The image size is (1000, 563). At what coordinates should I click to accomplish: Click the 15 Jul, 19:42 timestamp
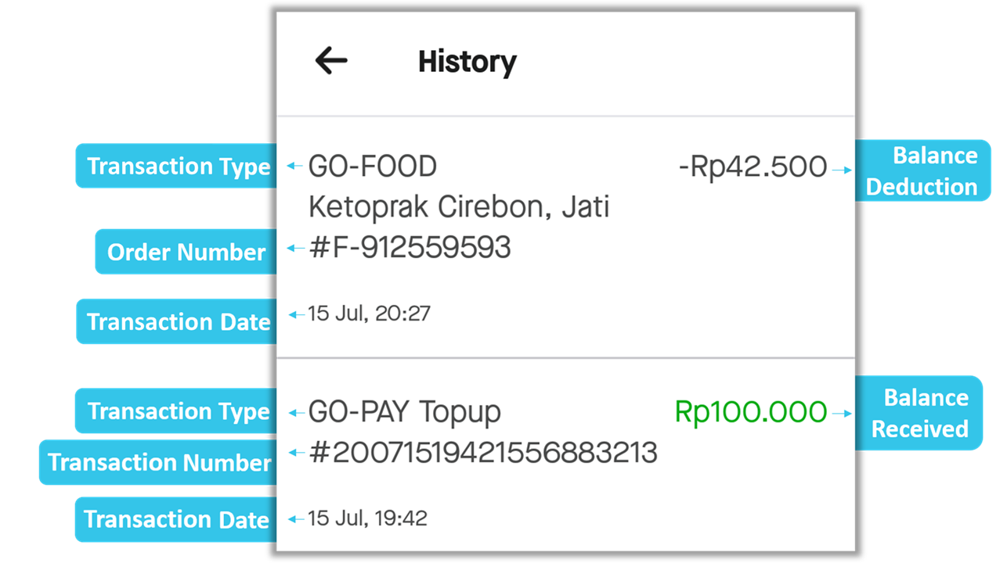367,518
